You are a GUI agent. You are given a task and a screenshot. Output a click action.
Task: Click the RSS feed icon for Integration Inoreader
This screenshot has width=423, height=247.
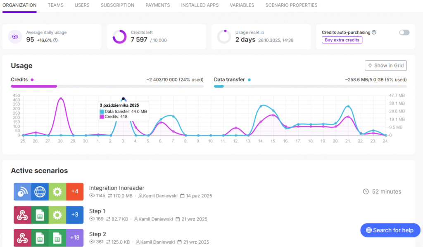(x=22, y=192)
